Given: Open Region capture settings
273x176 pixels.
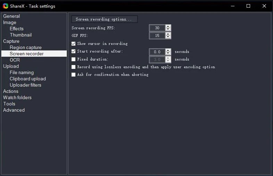Looking at the screenshot, I should tap(26, 47).
